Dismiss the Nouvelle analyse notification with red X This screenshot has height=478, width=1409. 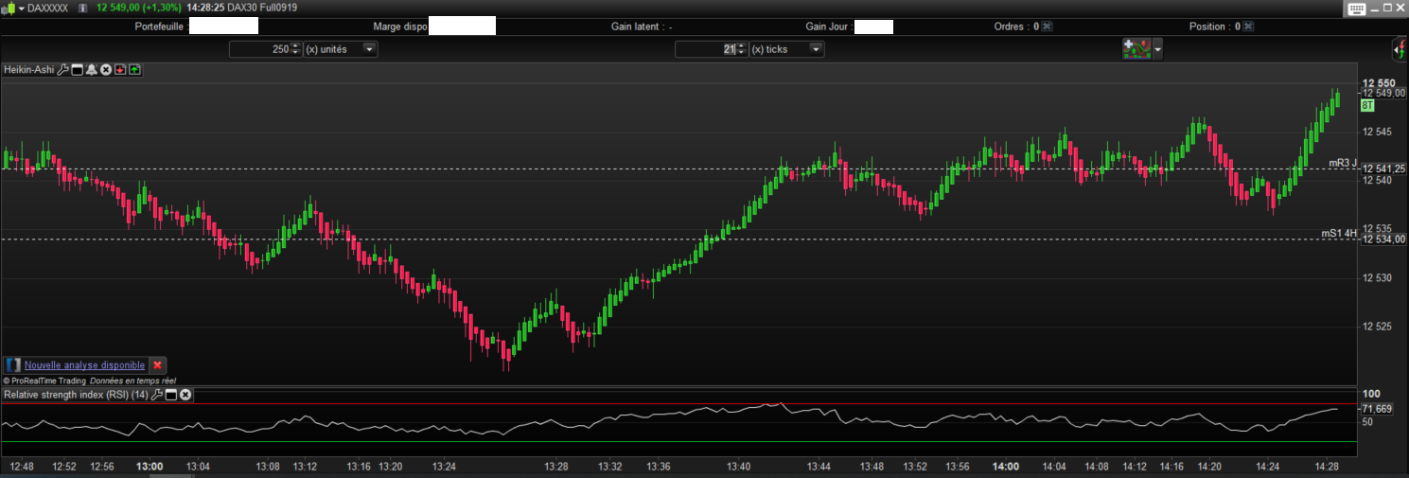(x=158, y=364)
